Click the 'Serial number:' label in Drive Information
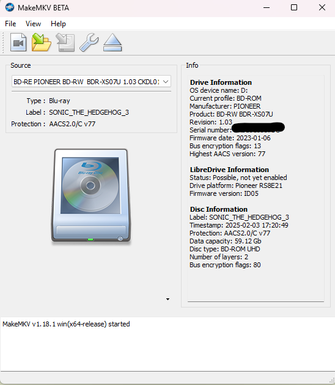This screenshot has height=385, width=335. 210,130
